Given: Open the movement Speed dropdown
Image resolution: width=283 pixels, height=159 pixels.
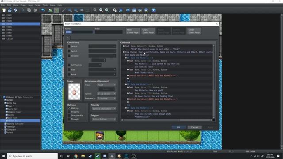Looking at the screenshot, I should [106, 94].
